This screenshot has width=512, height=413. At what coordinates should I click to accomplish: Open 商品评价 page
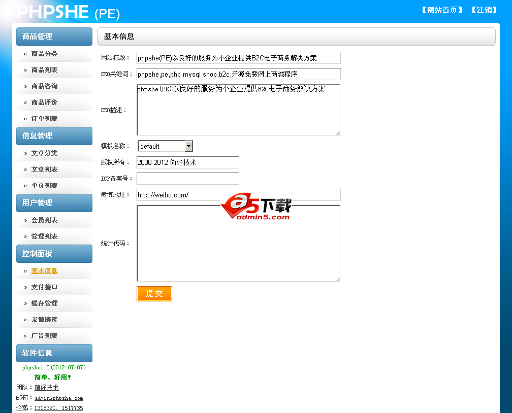[44, 102]
